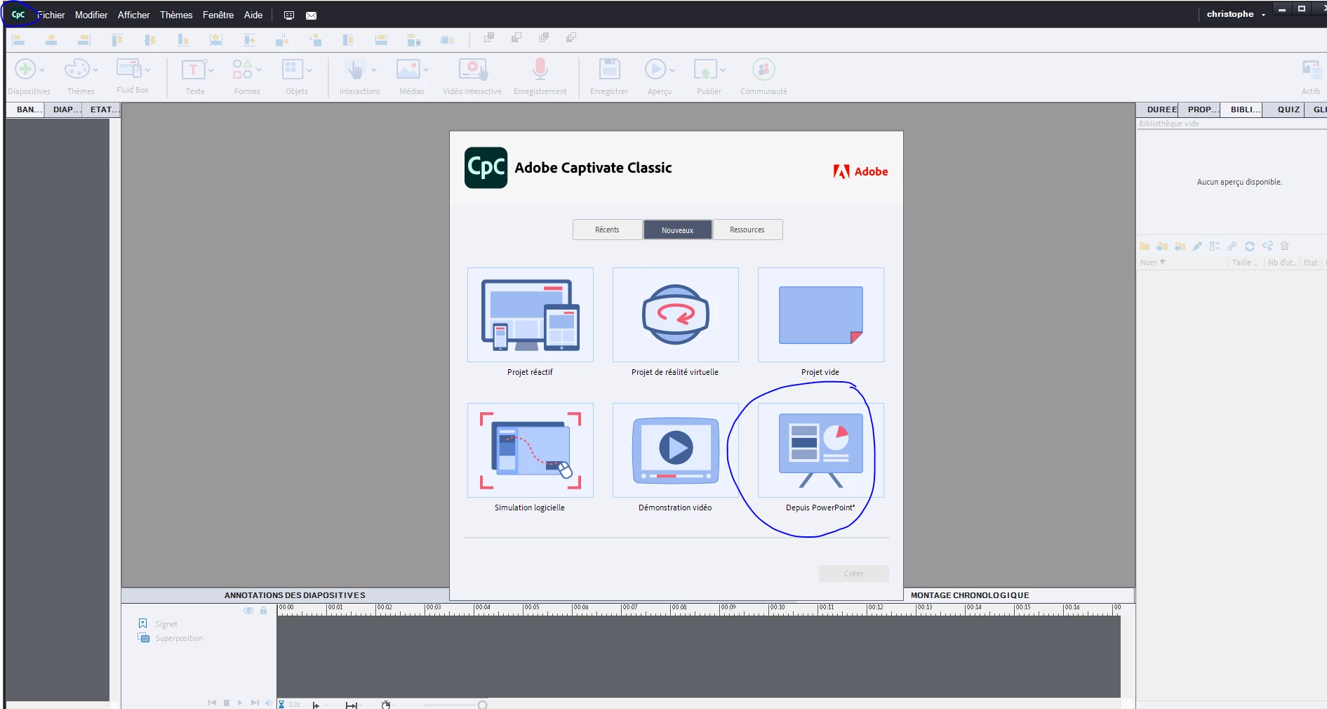Click the envelope mail icon in menu bar
1327x709 pixels.
(311, 15)
